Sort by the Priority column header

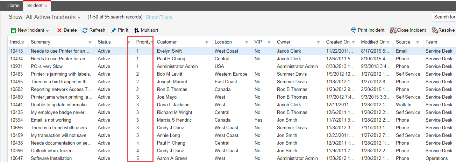[143, 42]
